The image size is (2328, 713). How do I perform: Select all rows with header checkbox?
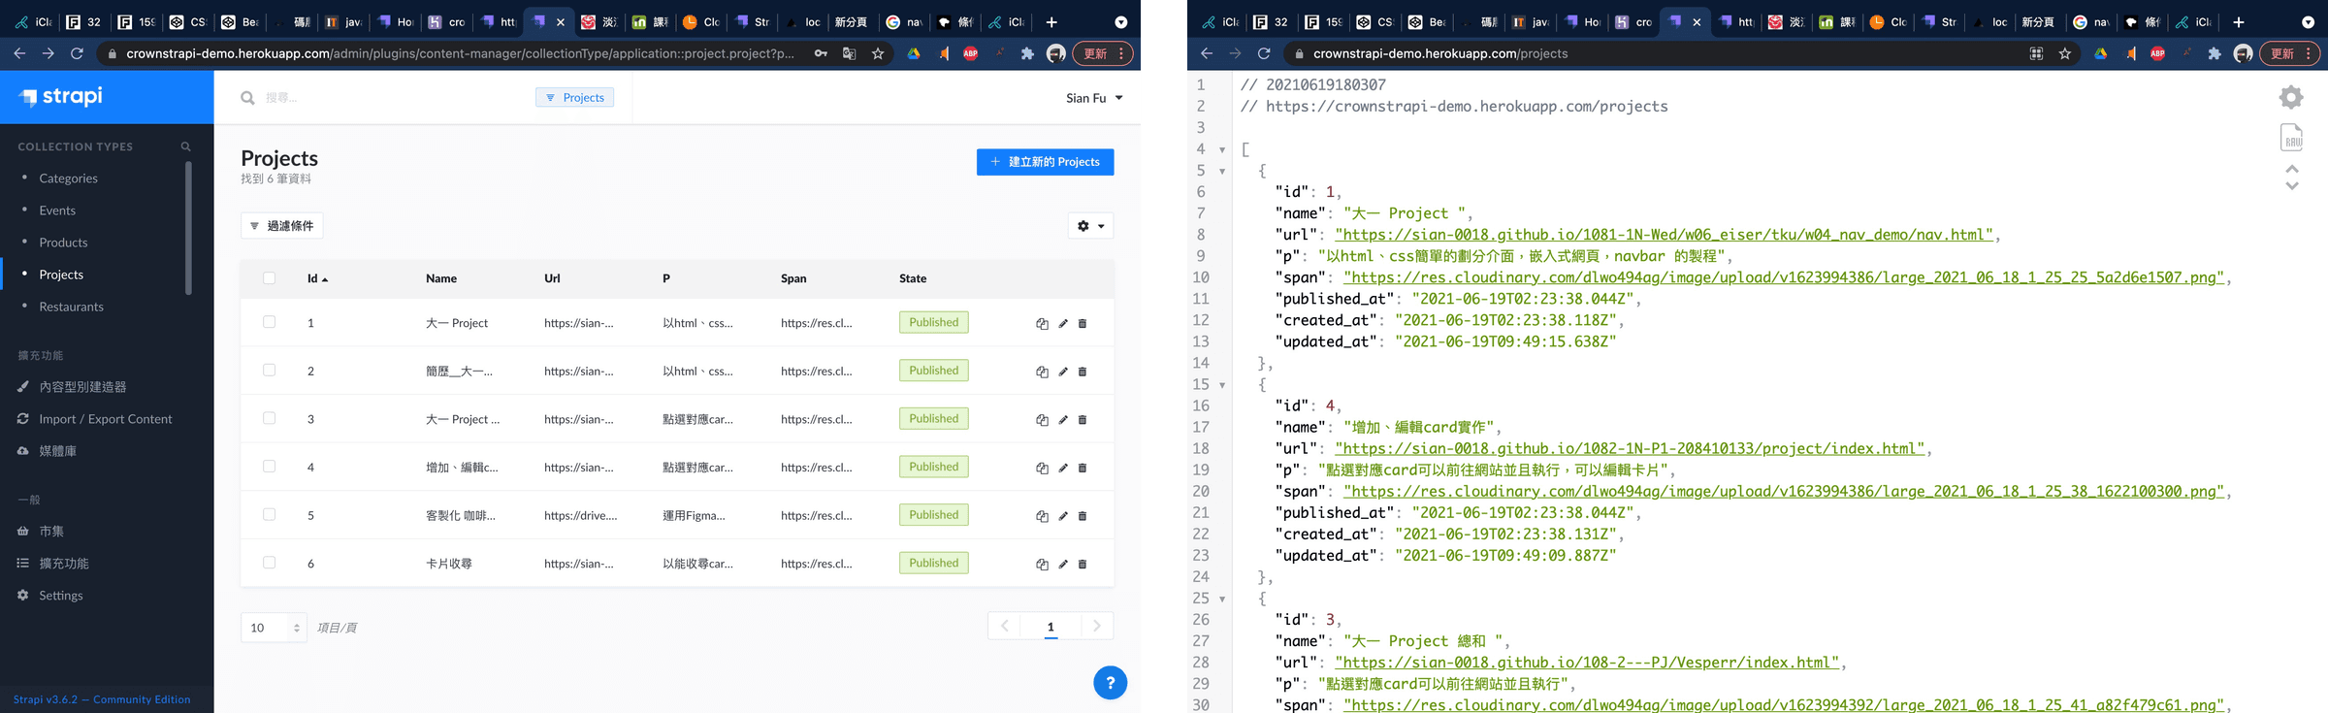pos(269,278)
